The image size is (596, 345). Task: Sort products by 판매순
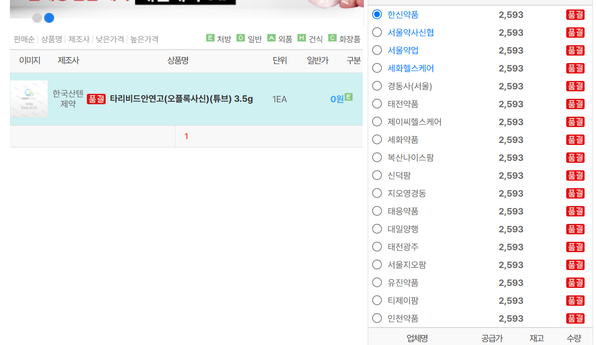pyautogui.click(x=24, y=39)
